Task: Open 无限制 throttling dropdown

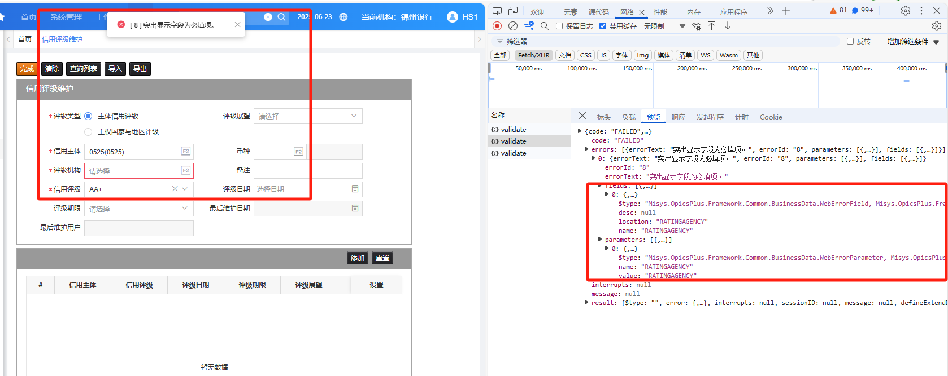Action: tap(664, 26)
